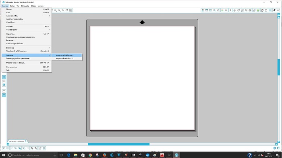Viewport: 282px width, 158px height.
Task: Select Configurar de página para imprimir...
Action: point(27,37)
